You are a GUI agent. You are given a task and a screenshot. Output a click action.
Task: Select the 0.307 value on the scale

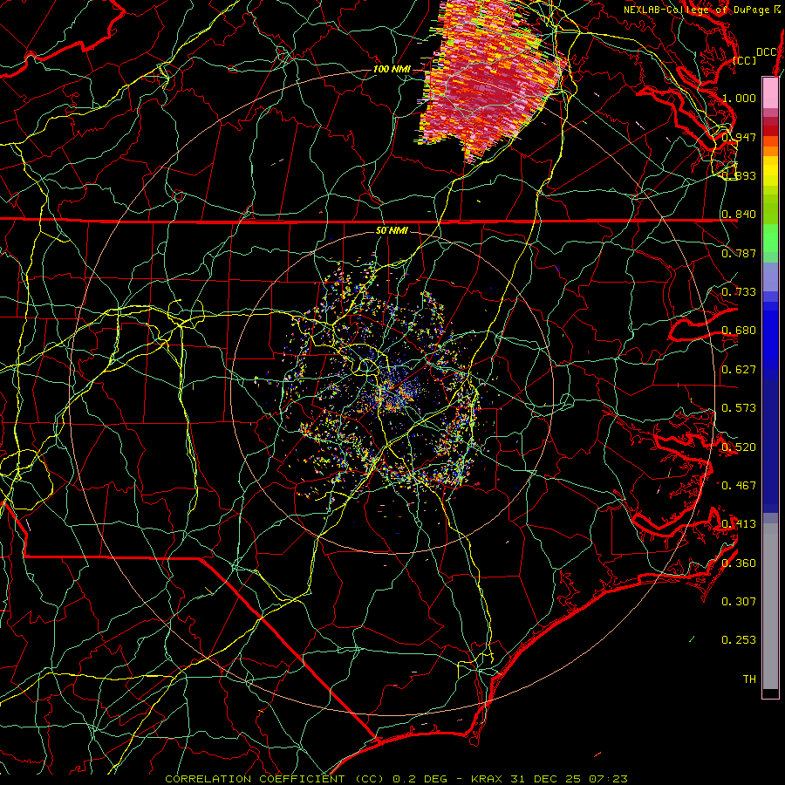tap(739, 601)
